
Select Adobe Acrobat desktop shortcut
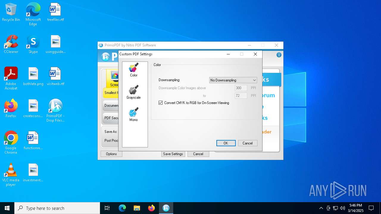11,78
